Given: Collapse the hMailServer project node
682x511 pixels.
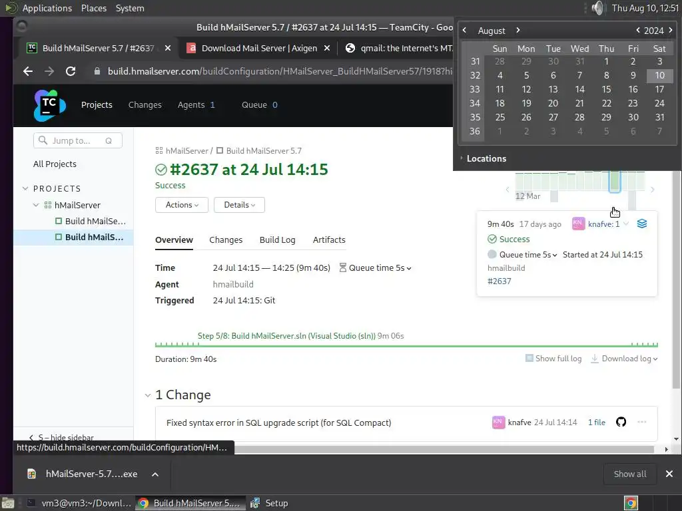Looking at the screenshot, I should 36,205.
